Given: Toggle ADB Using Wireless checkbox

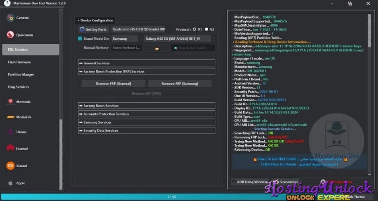Looking at the screenshot, I should tap(234, 182).
